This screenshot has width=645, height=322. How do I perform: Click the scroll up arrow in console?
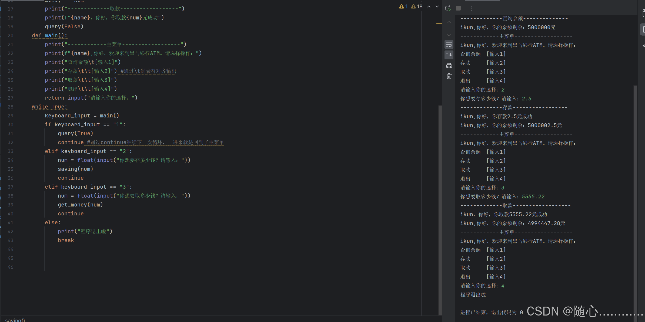(x=449, y=24)
